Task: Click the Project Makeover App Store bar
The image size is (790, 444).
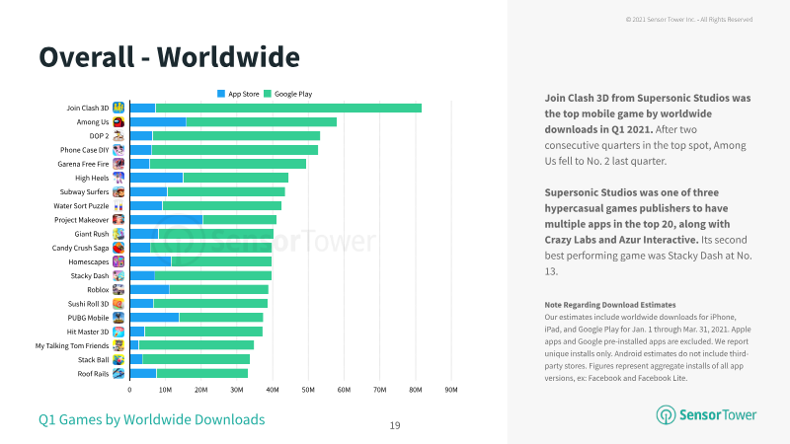Action: pos(166,220)
